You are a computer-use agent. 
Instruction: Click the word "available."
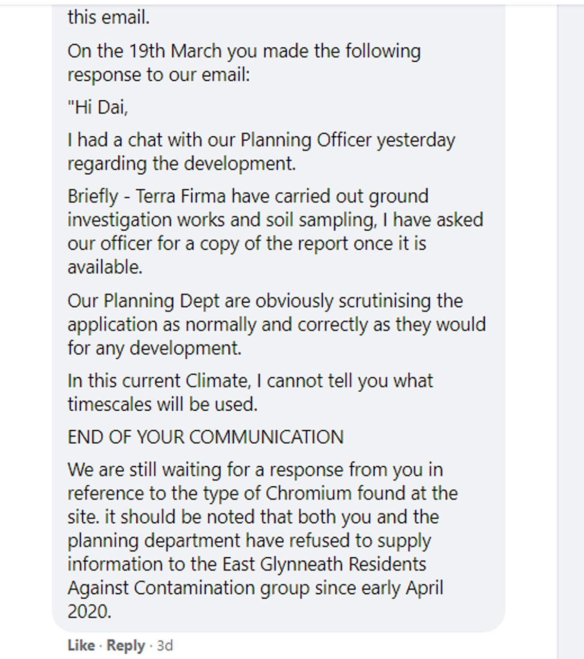[105, 267]
